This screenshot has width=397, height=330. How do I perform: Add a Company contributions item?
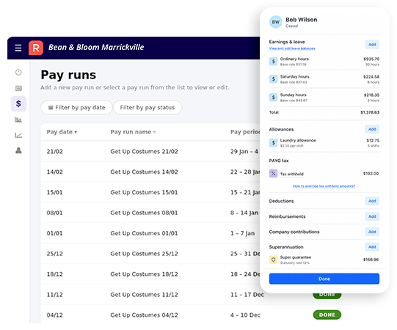(x=372, y=232)
